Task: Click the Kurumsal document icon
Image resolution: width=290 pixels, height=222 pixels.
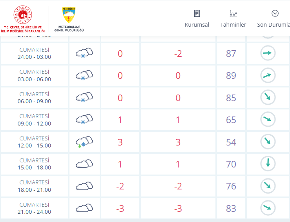Action: point(197,13)
